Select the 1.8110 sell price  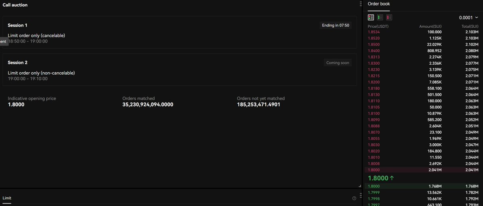(374, 101)
